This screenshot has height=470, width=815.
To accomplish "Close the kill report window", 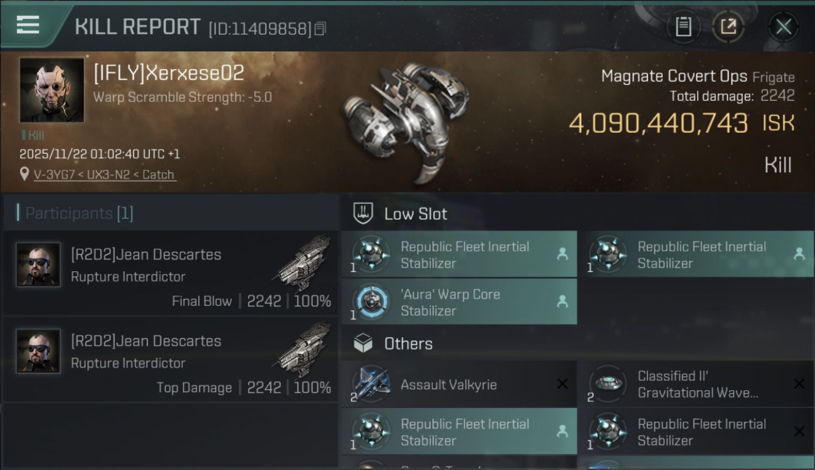I will 783,27.
